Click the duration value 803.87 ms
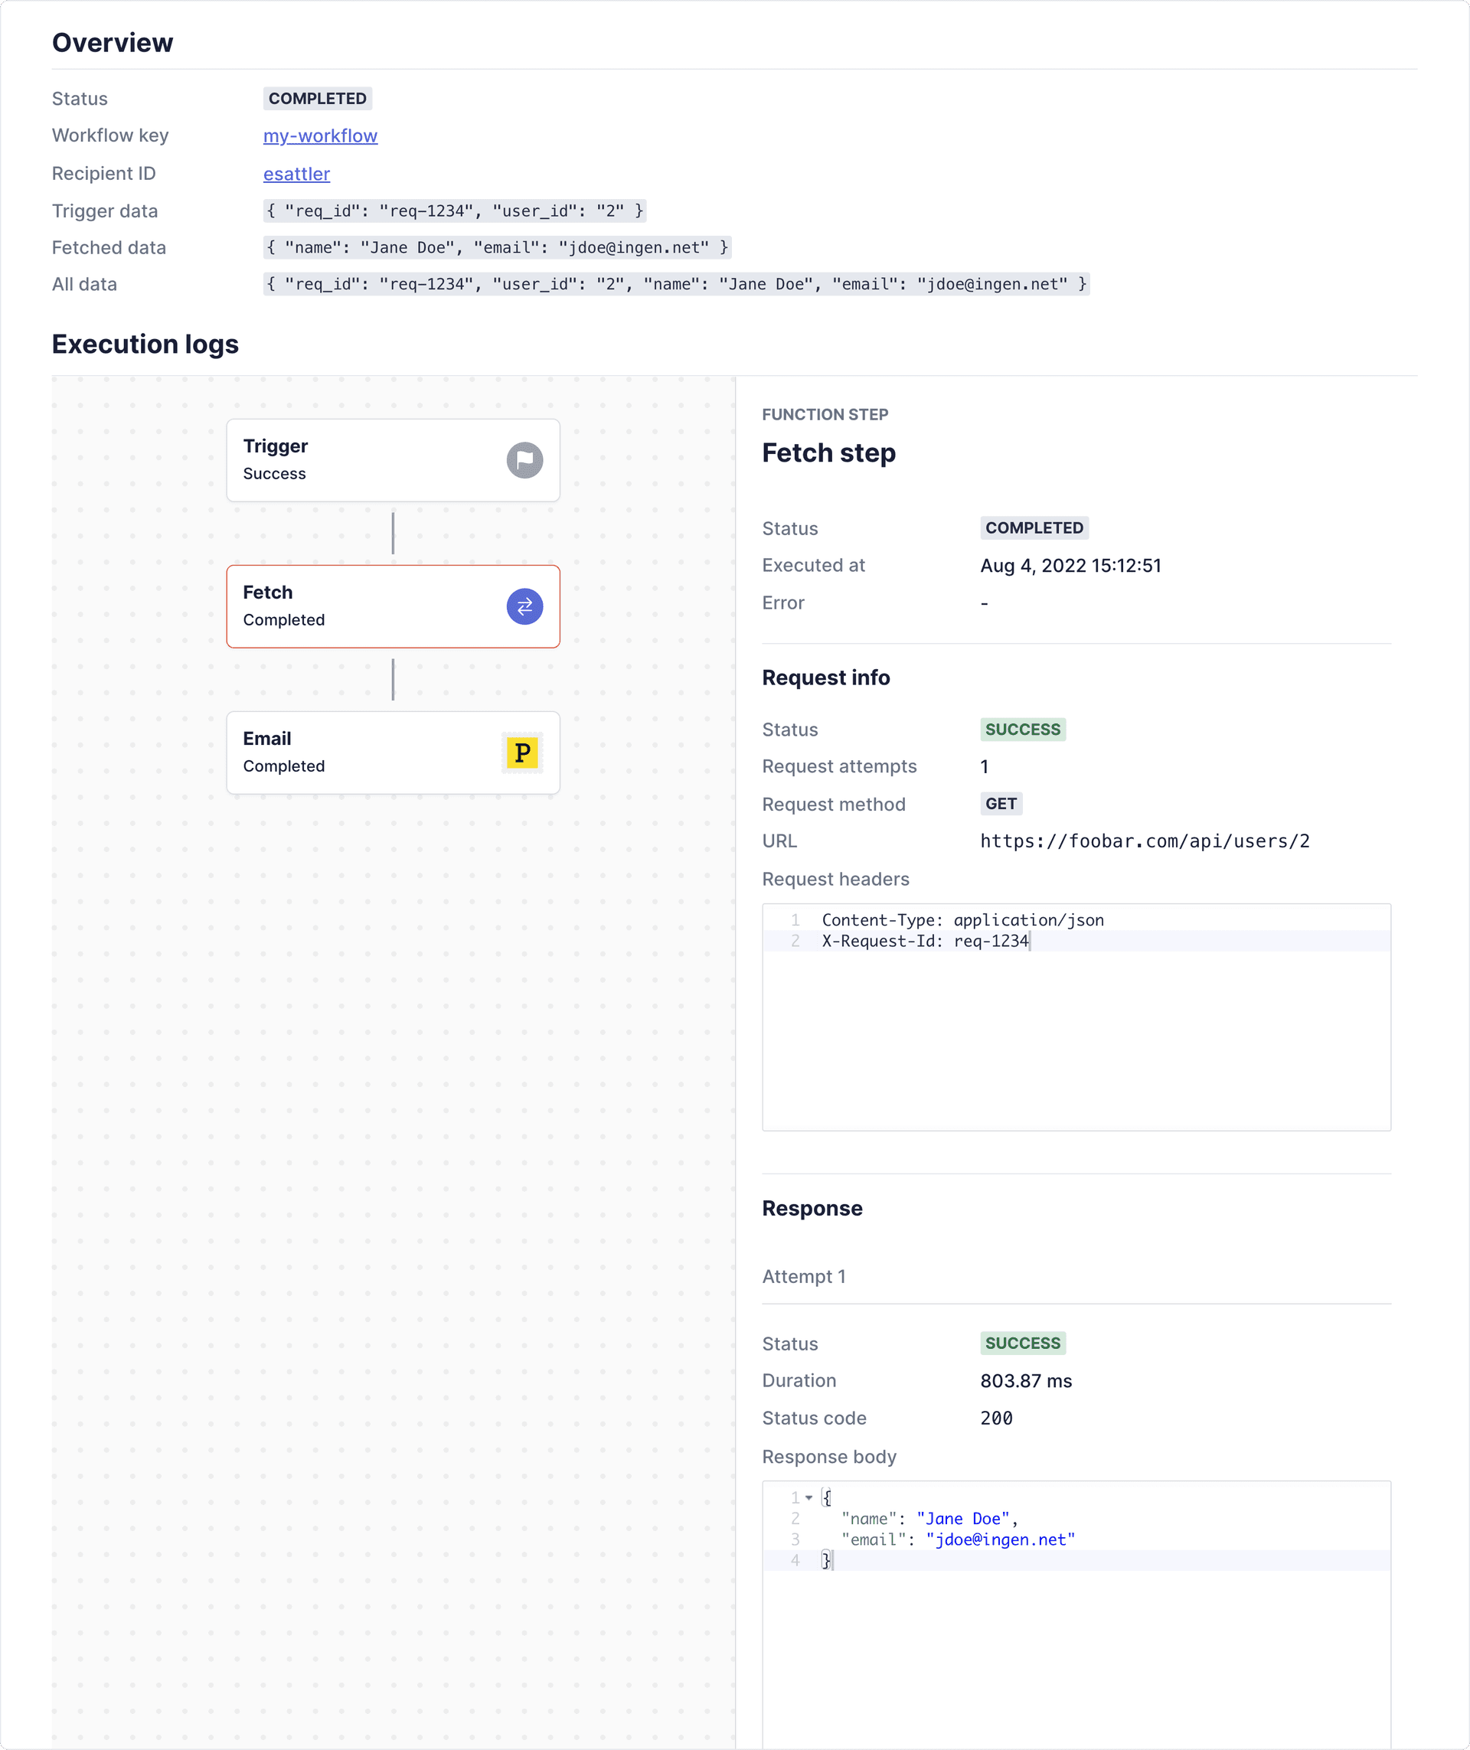This screenshot has width=1470, height=1750. pyautogui.click(x=1026, y=1381)
